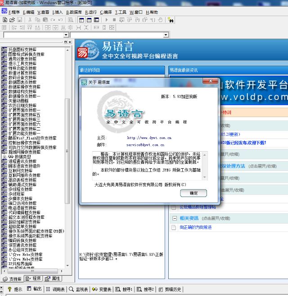The height and width of the screenshot is (296, 288).
Task: Open the I.插入 menu
Action: [58, 12]
